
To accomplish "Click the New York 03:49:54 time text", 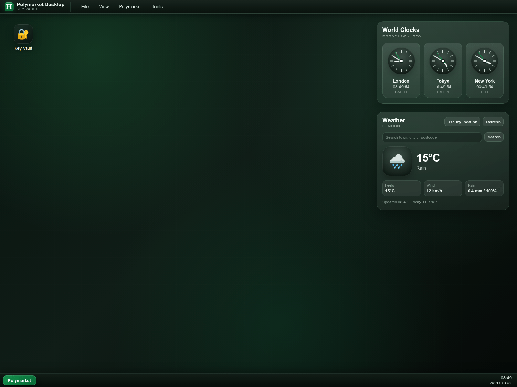I will pos(485,87).
